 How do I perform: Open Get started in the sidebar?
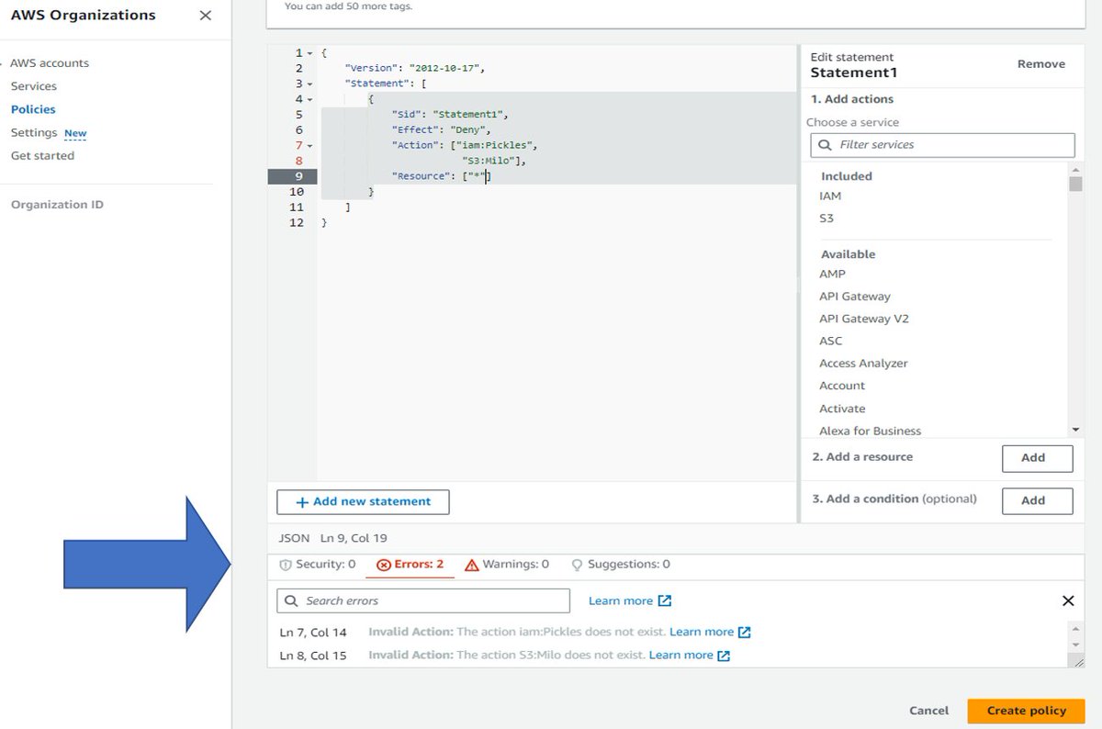coord(42,155)
